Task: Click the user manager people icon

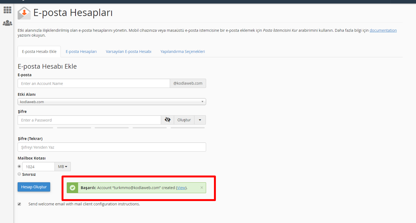Action: [x=7, y=23]
